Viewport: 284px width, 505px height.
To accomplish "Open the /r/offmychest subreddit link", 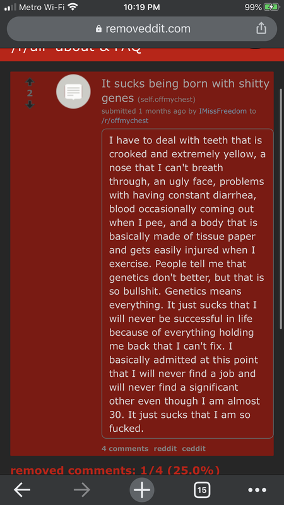I will pos(125,121).
